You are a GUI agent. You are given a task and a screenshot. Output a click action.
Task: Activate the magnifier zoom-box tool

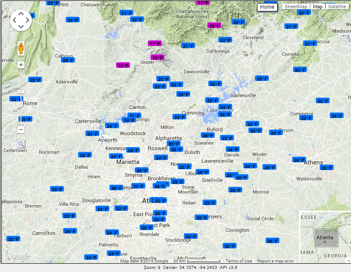tap(21, 143)
